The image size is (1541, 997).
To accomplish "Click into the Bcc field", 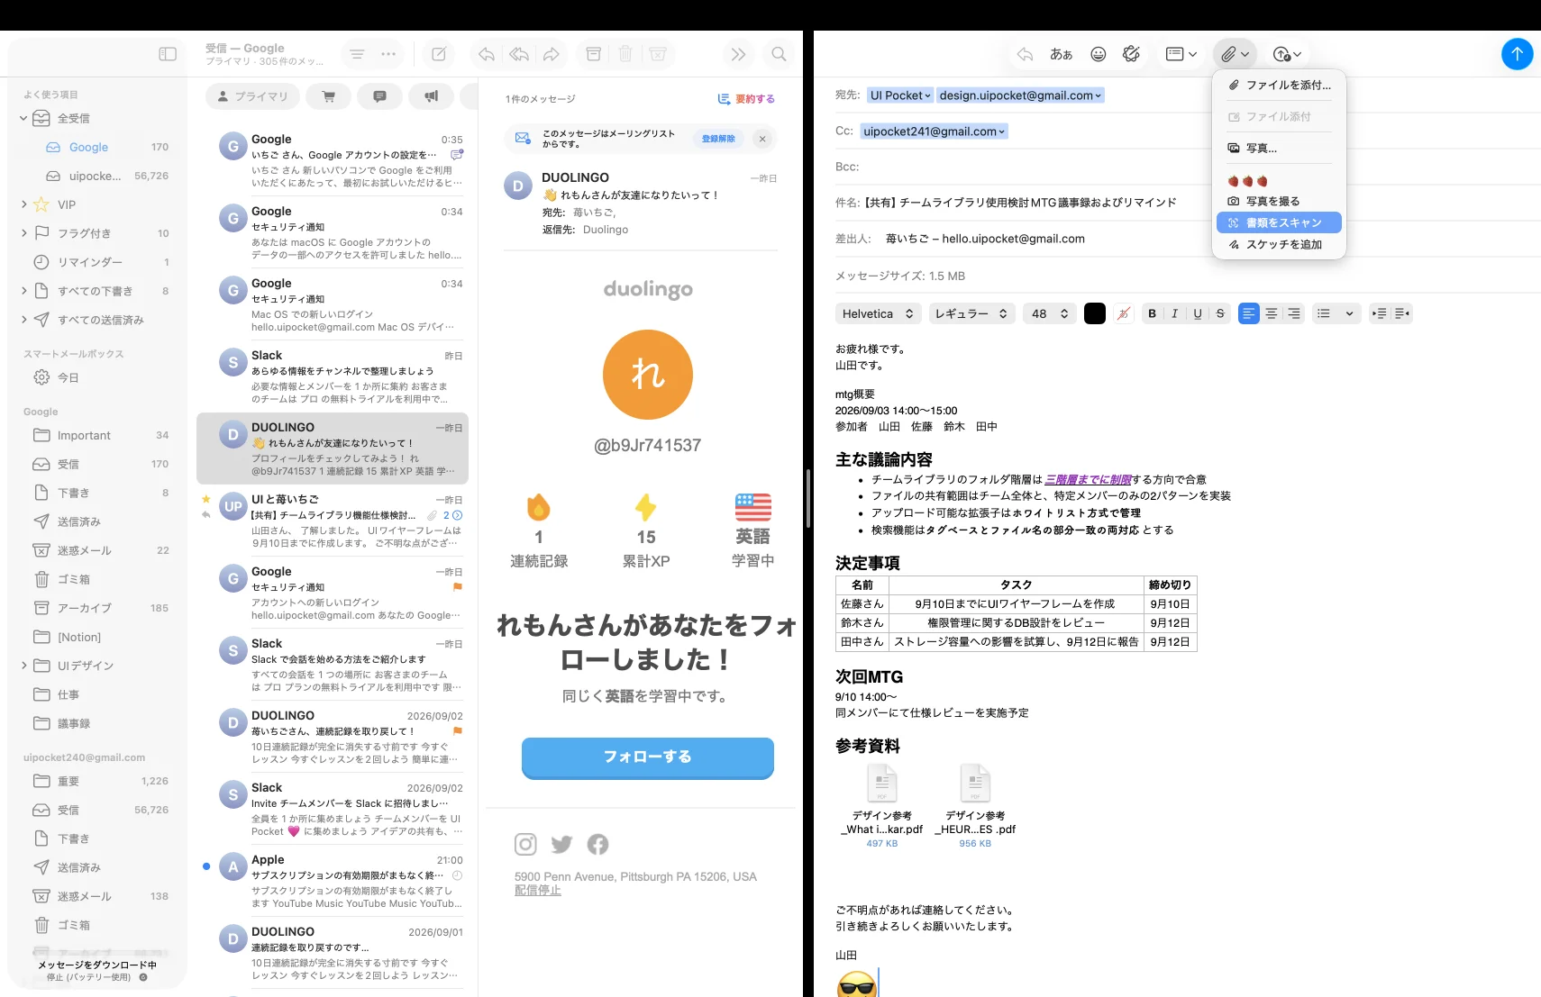I will [1185, 167].
